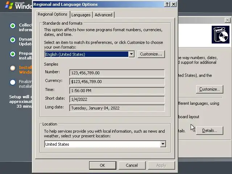Click the Short date sample 1/4/2022
The image size is (232, 174).
pos(117,99)
